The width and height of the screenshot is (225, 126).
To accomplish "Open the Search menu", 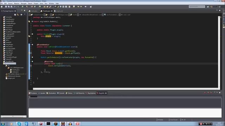I will (30, 3).
